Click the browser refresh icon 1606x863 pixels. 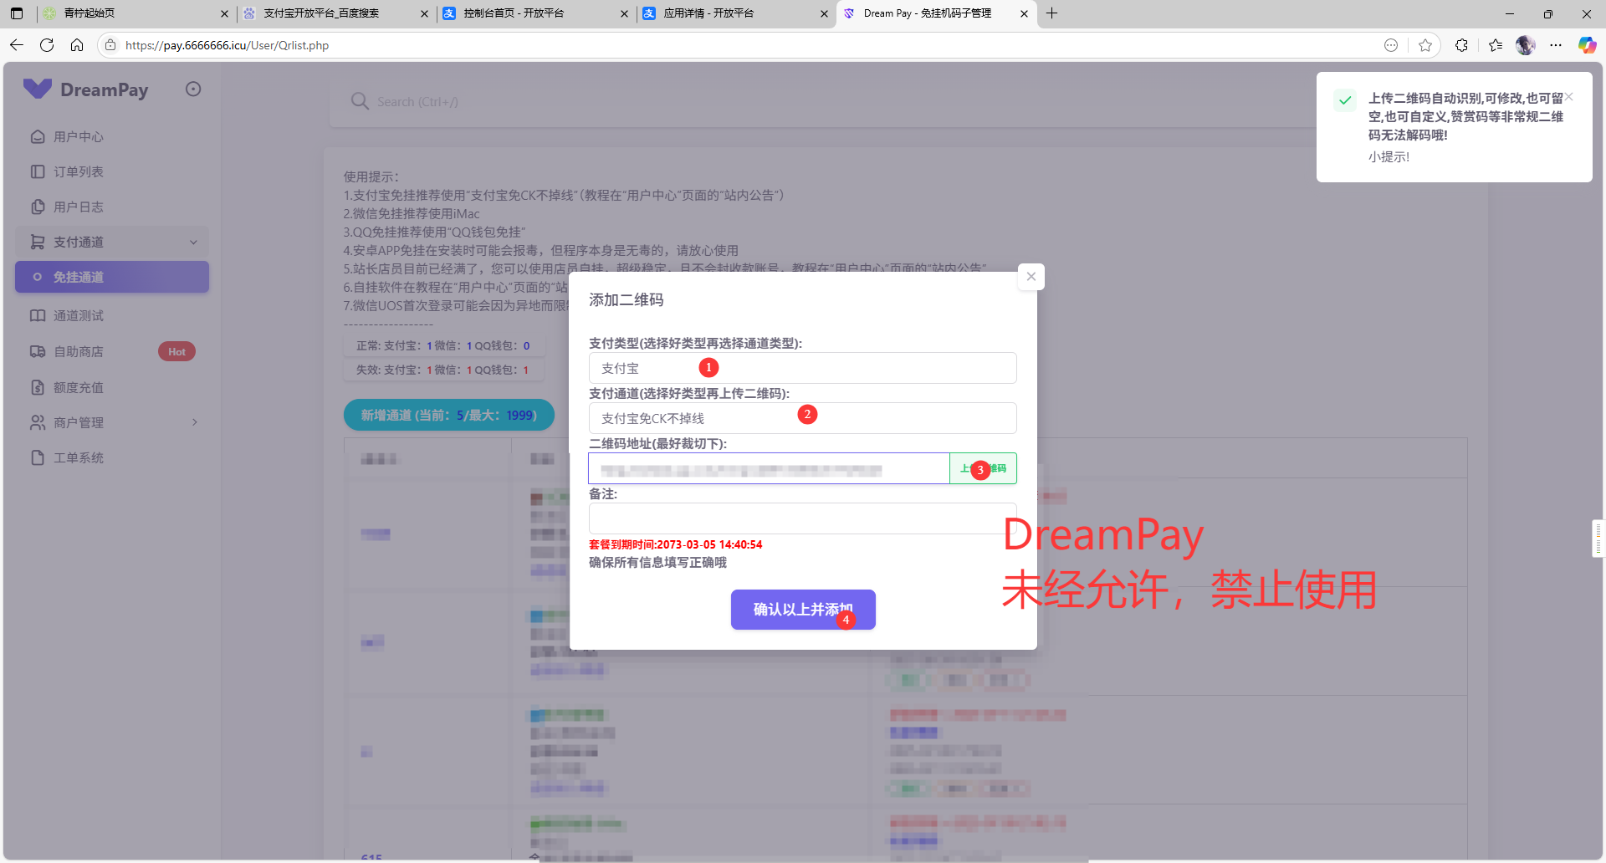47,45
